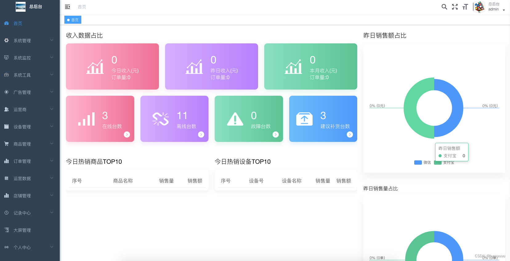The width and height of the screenshot is (510, 261).
Task: Click the 今日收入 card
Action: (x=112, y=66)
